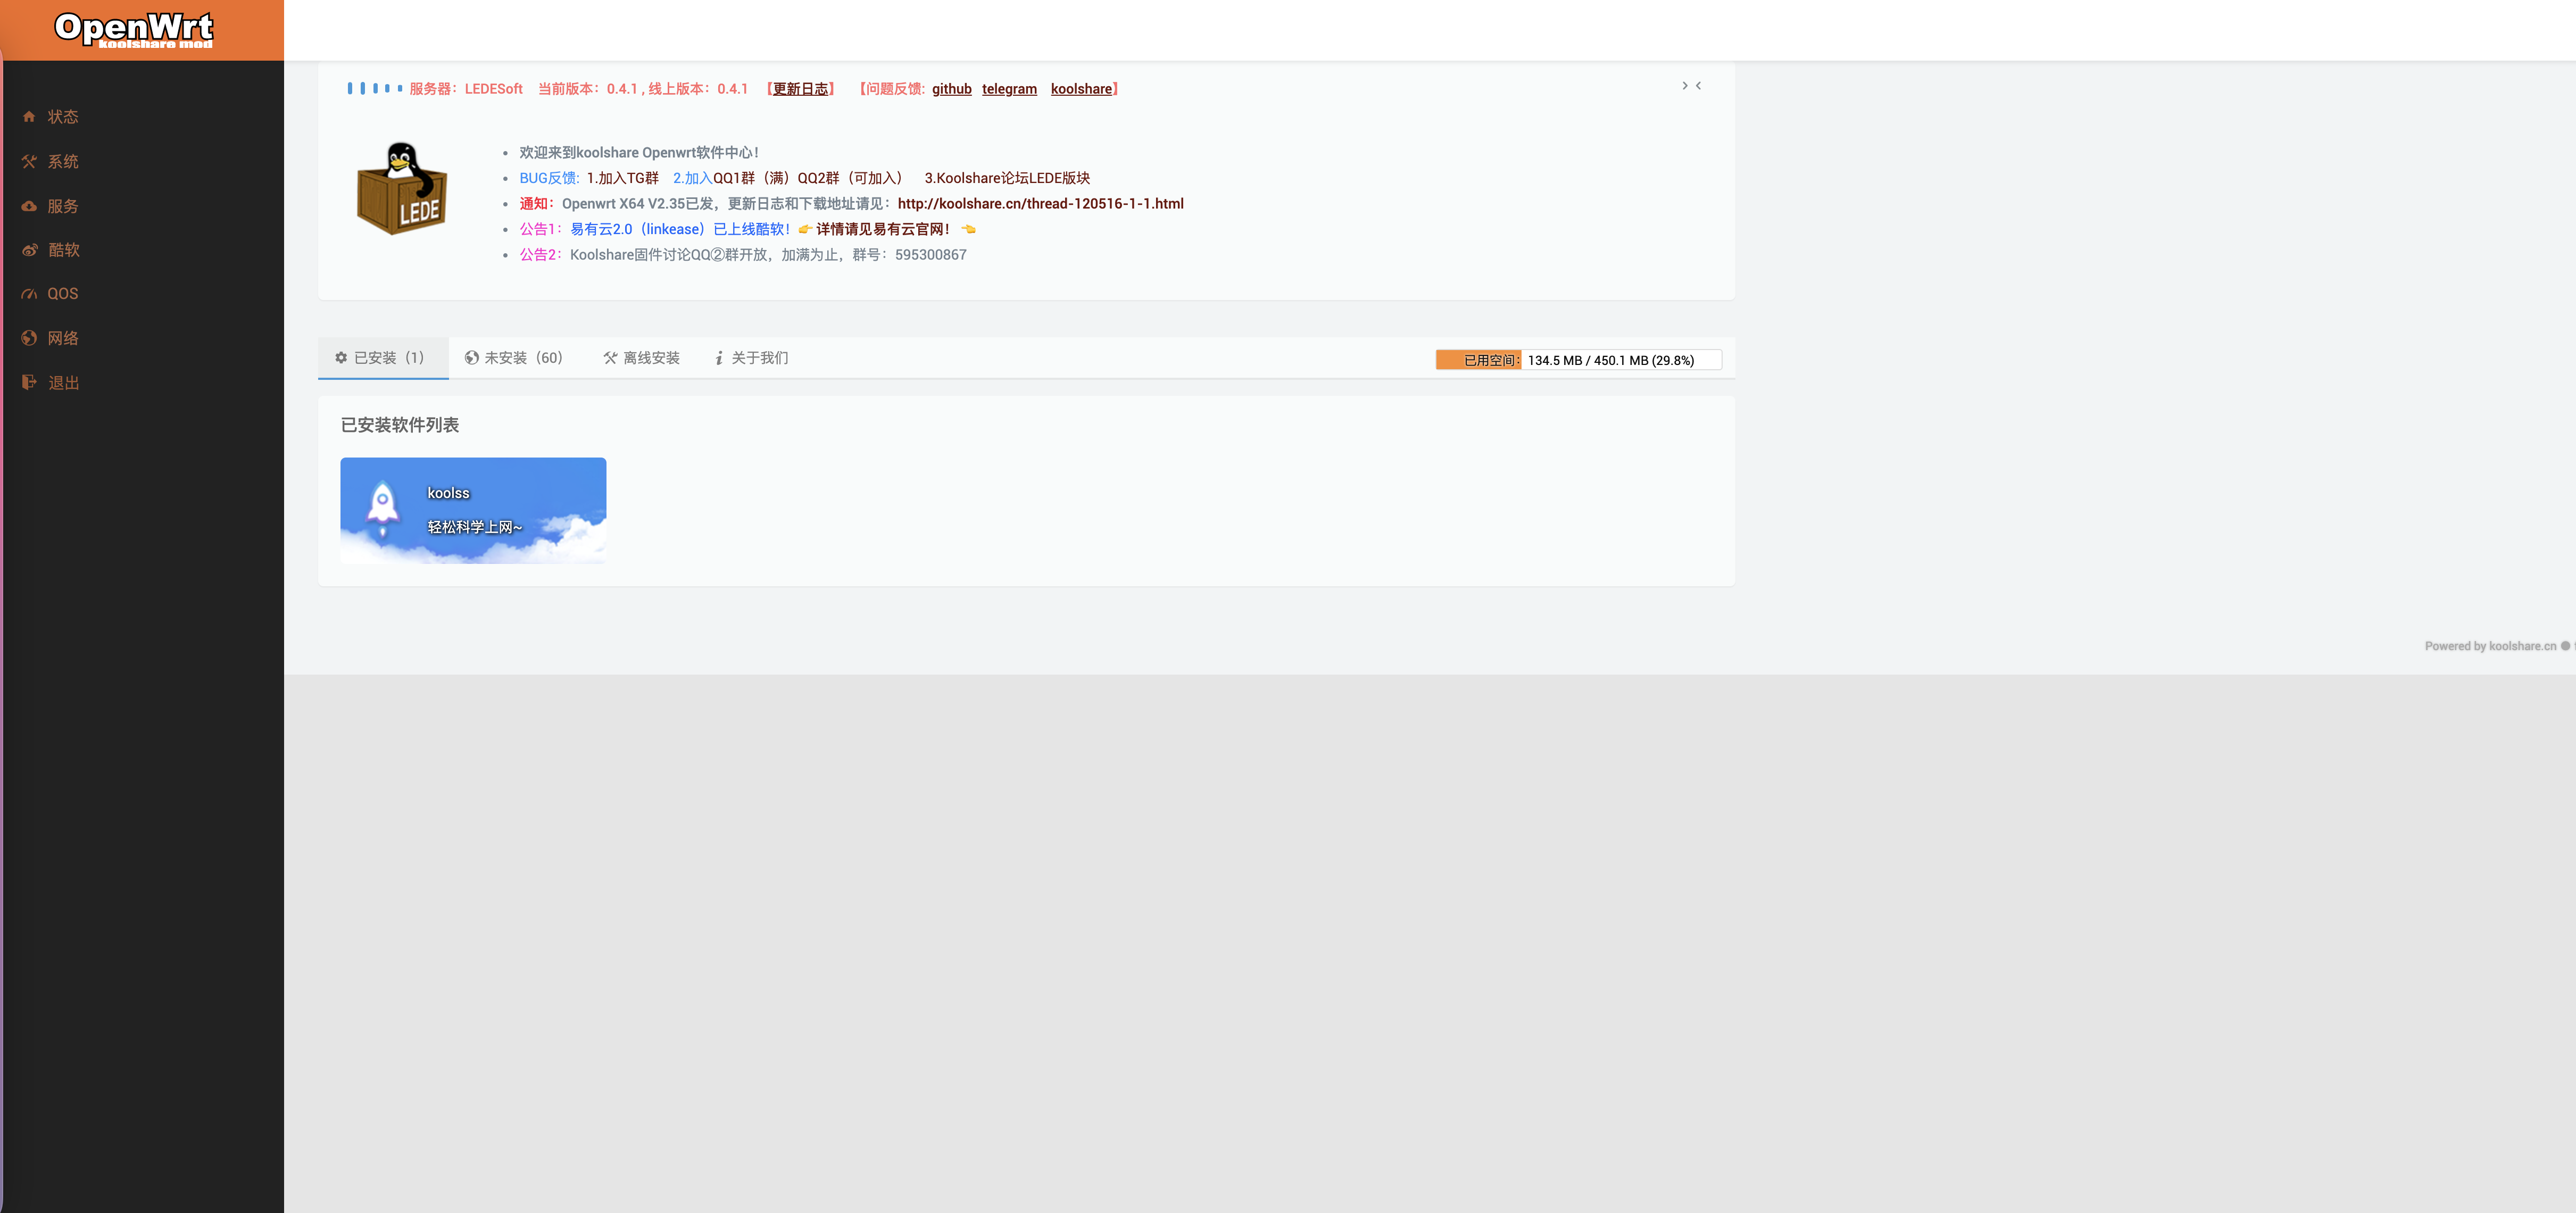
Task: Click the globe icon beside 网络
Action: 29,338
